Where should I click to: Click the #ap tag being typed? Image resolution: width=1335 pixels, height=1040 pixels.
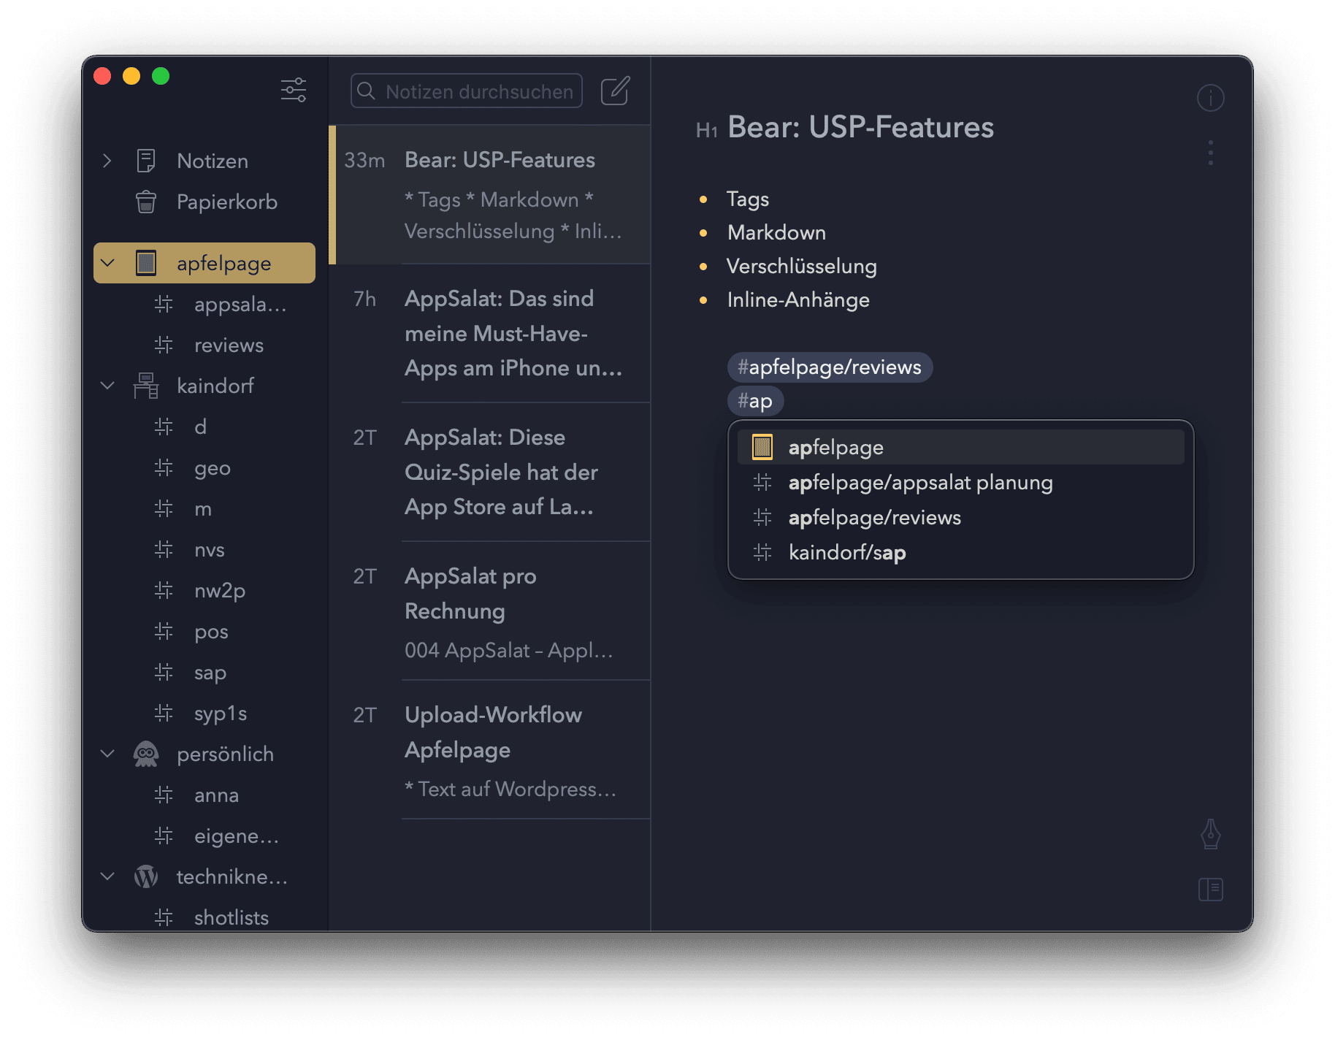pyautogui.click(x=755, y=400)
